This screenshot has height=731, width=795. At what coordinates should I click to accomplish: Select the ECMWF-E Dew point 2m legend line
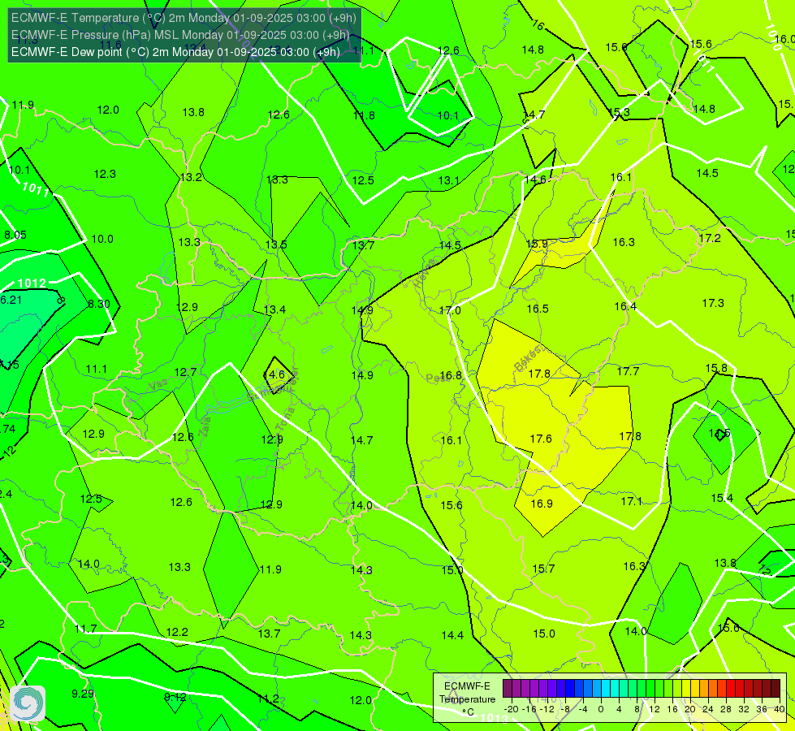(x=175, y=52)
